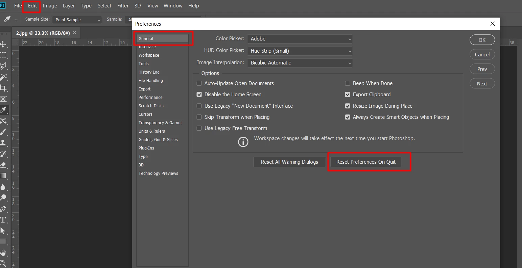Uncheck Resize Image During Place
The height and width of the screenshot is (268, 522).
click(x=348, y=106)
